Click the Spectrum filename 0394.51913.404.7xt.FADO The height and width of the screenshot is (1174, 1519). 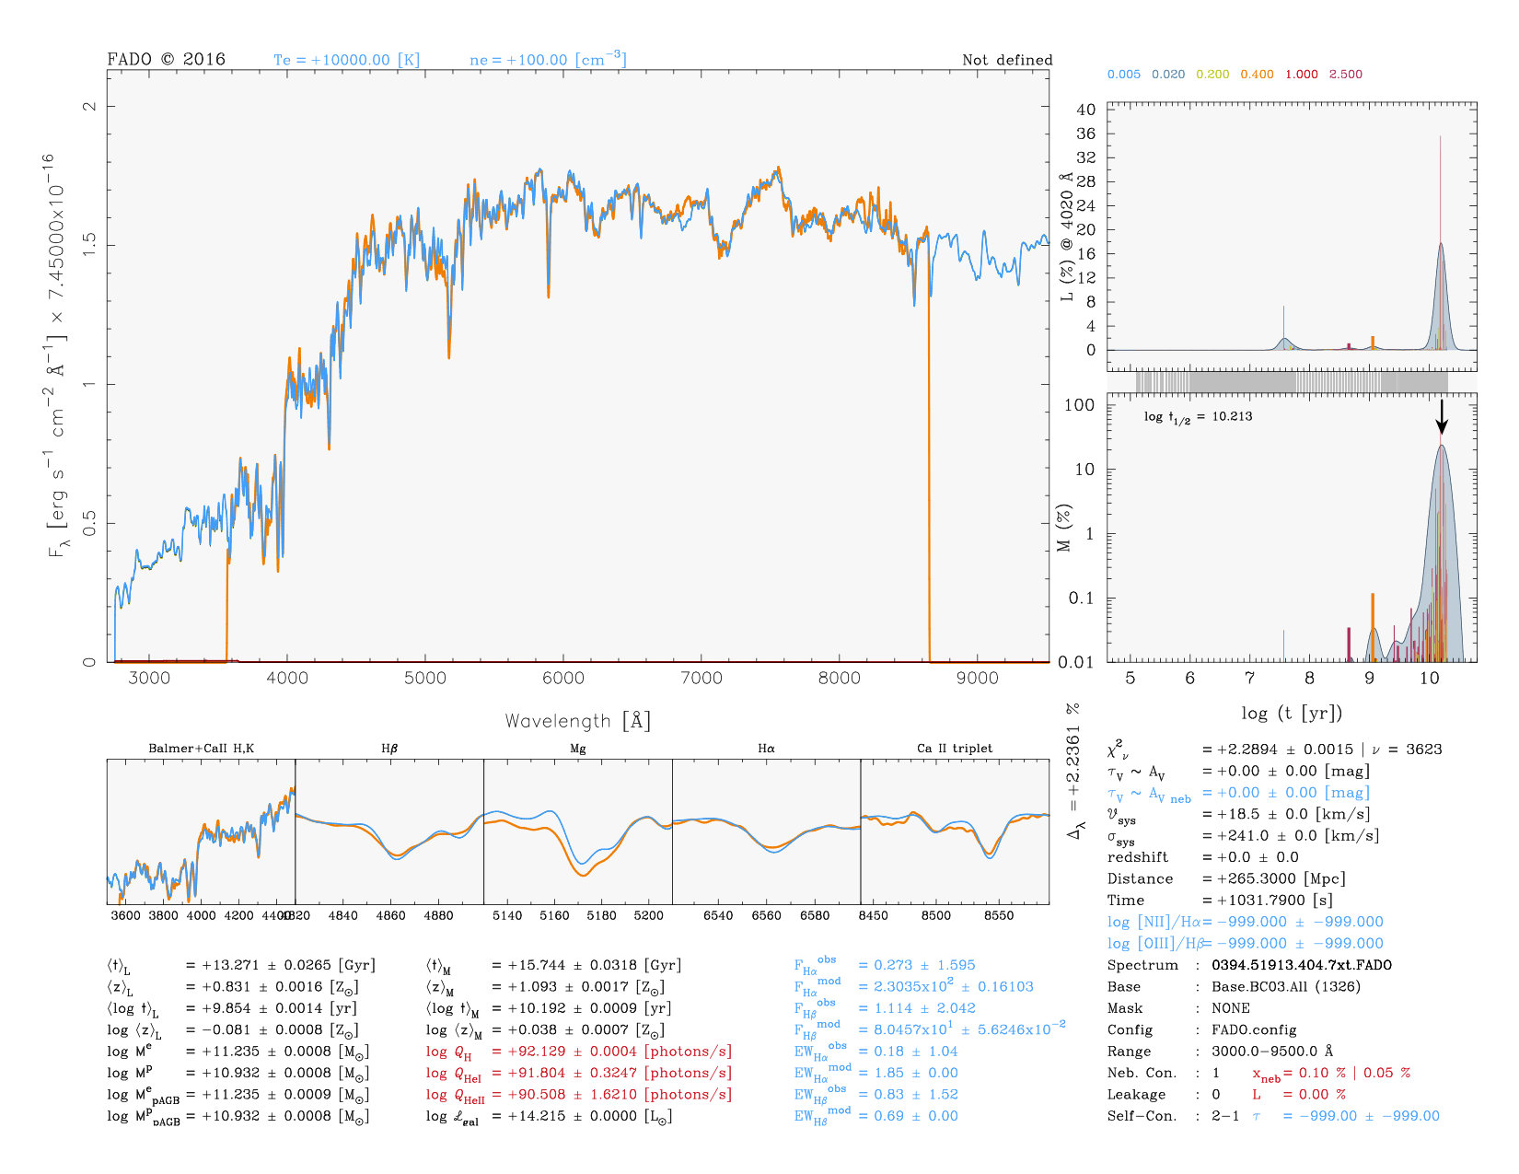(x=1302, y=965)
